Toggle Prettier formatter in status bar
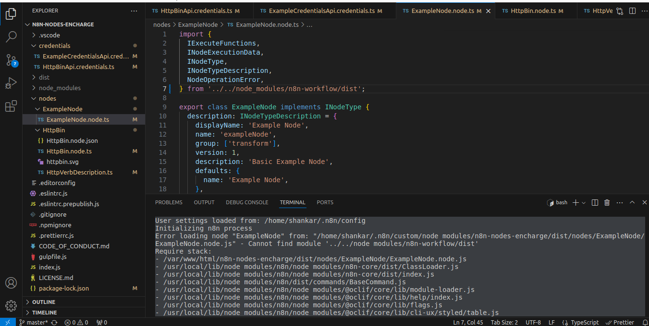 (x=620, y=323)
